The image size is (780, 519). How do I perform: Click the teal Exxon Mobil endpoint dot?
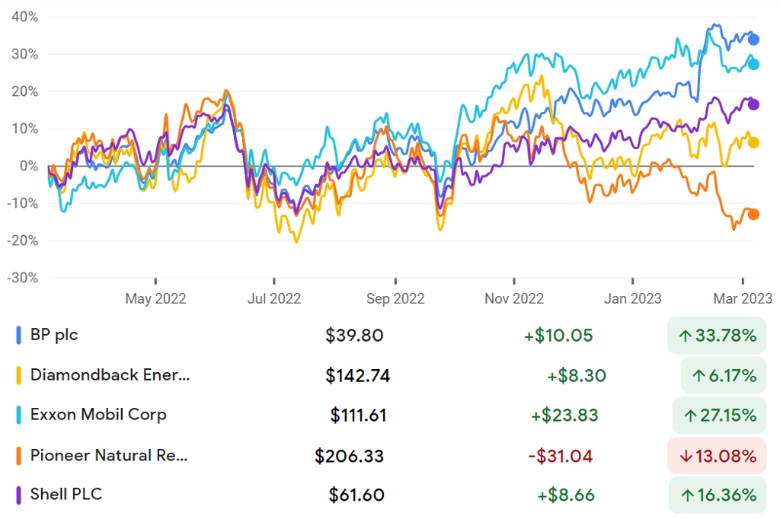pos(753,64)
